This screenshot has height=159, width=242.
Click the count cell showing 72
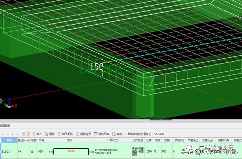coord(157,151)
